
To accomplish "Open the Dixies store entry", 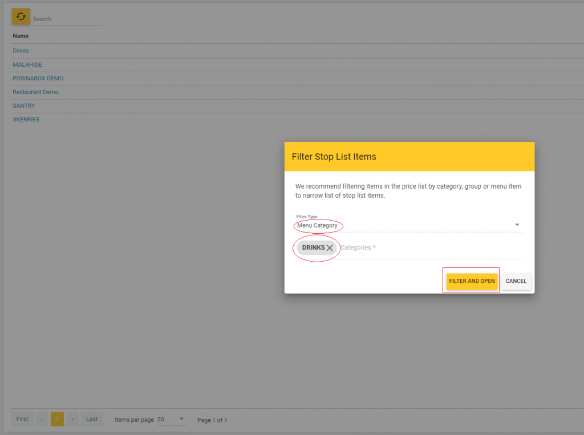I will [x=21, y=50].
